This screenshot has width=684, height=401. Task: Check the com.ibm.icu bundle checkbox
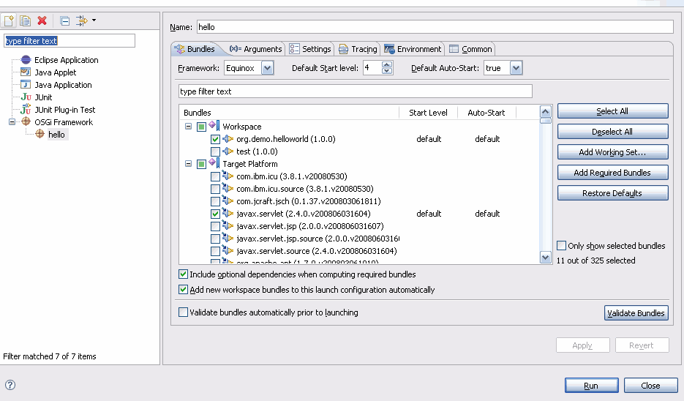215,177
